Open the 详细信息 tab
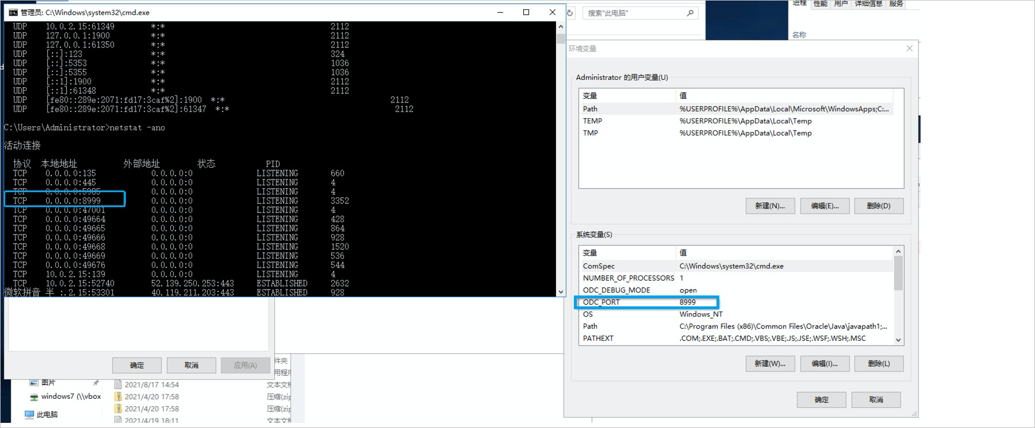The height and width of the screenshot is (428, 1035). tap(868, 3)
